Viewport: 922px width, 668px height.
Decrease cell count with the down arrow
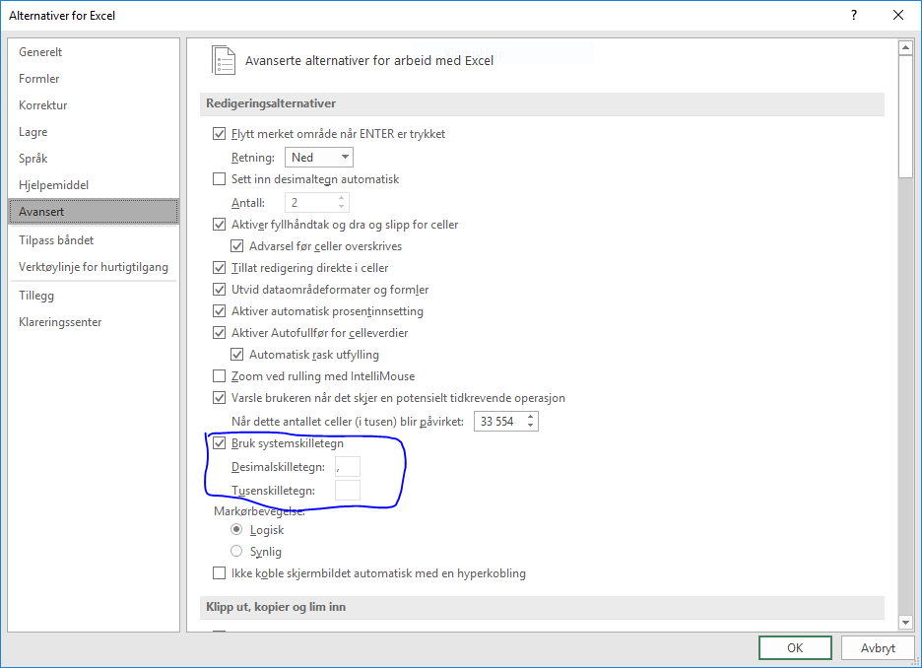530,426
